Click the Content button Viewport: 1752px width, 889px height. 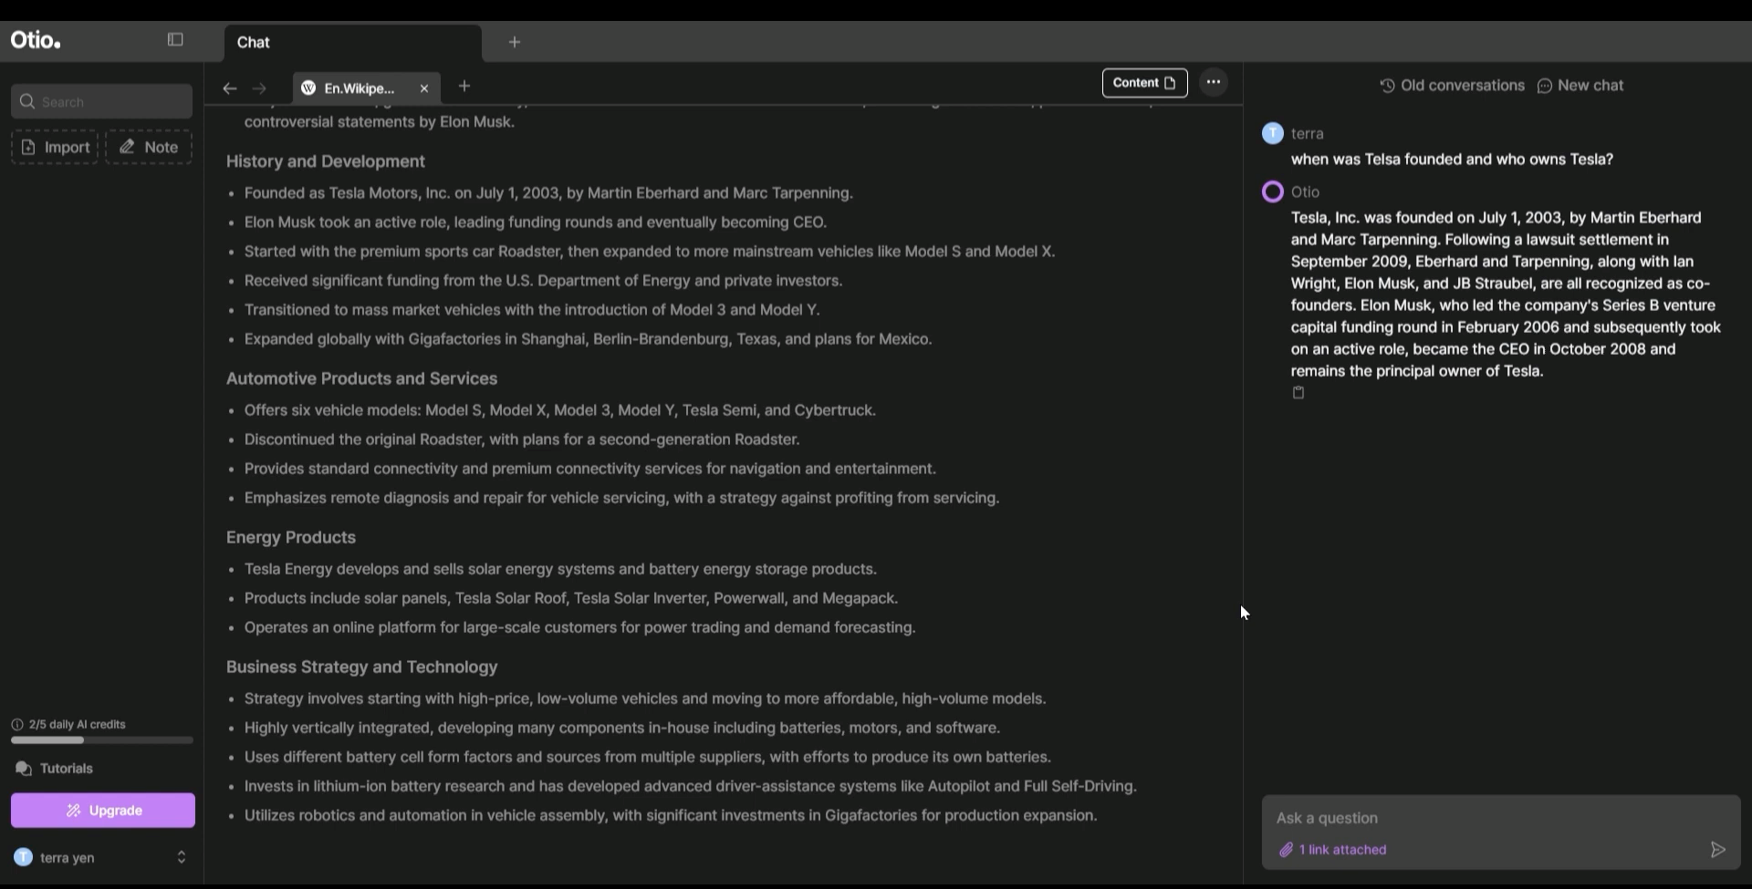(x=1144, y=83)
